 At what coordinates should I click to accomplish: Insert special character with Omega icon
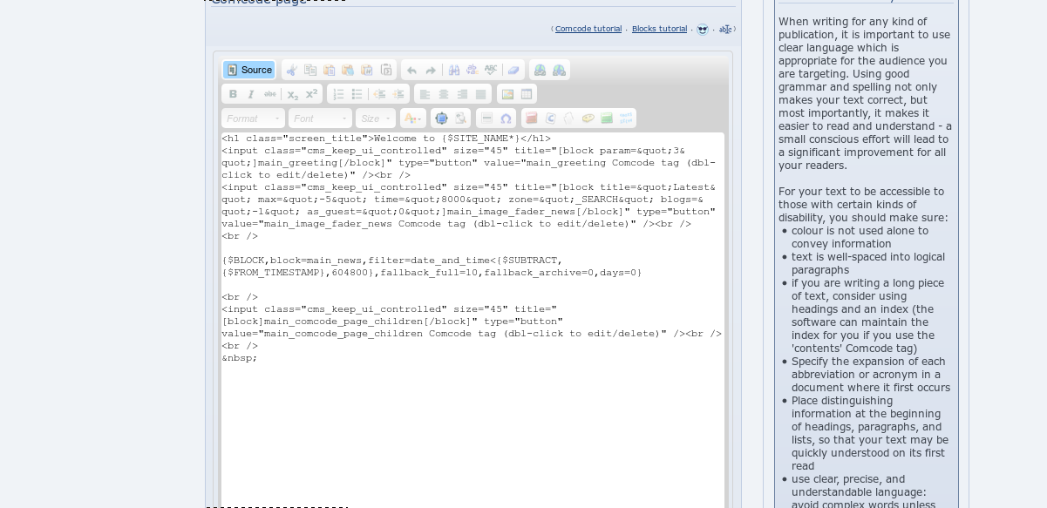pos(506,119)
